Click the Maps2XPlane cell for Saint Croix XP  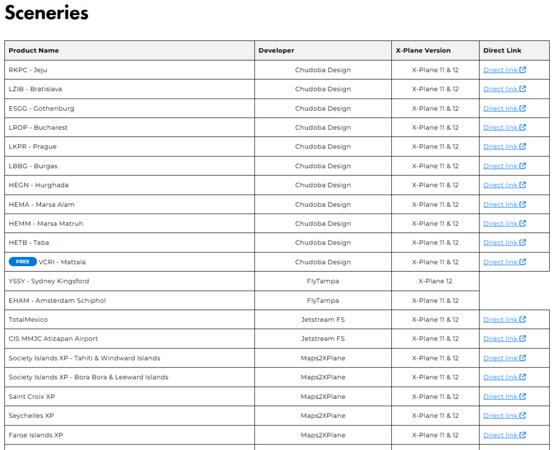pyautogui.click(x=323, y=397)
